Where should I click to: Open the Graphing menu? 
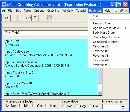coord(53,11)
